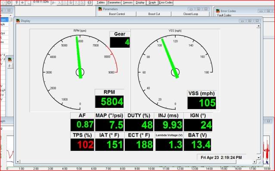The width and height of the screenshot is (275, 171).
Task: Click the Error Codes window title icon
Action: pos(218,11)
